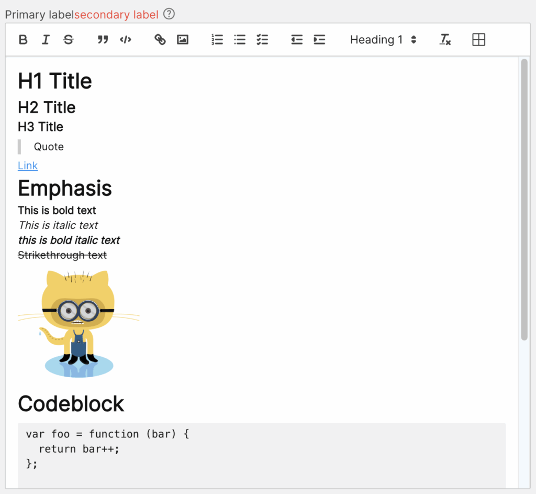
Task: Click the blockquote icon
Action: pos(103,40)
